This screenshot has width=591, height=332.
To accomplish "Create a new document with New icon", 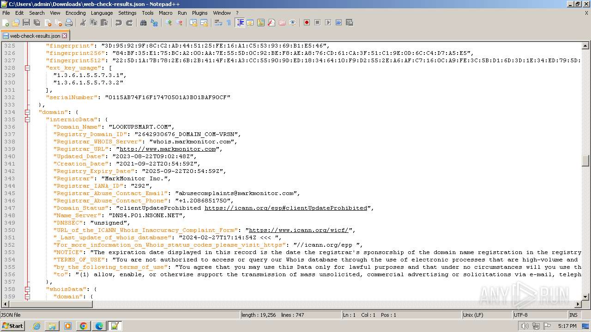I will (6, 23).
